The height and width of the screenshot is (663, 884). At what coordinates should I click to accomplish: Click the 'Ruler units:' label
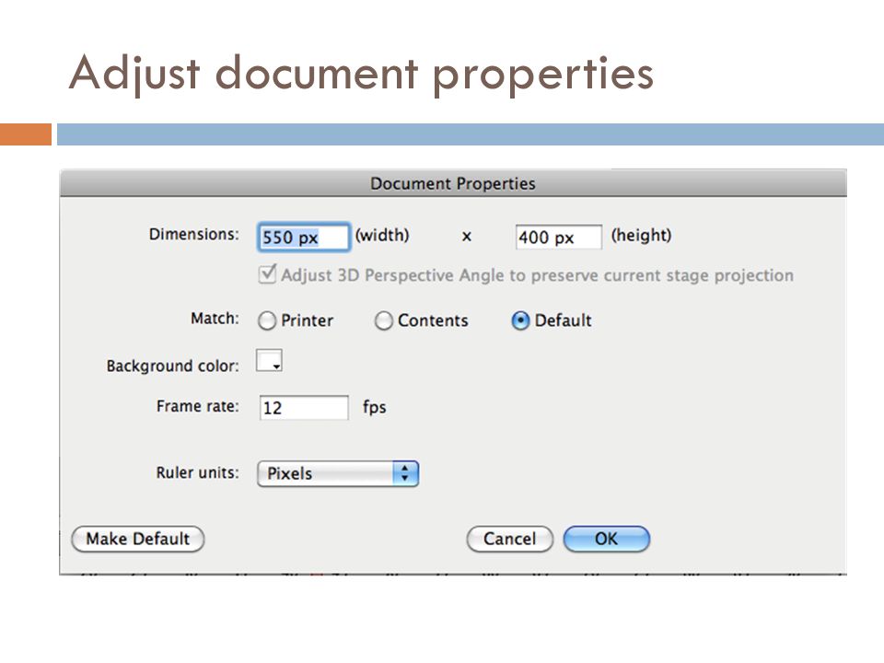197,472
